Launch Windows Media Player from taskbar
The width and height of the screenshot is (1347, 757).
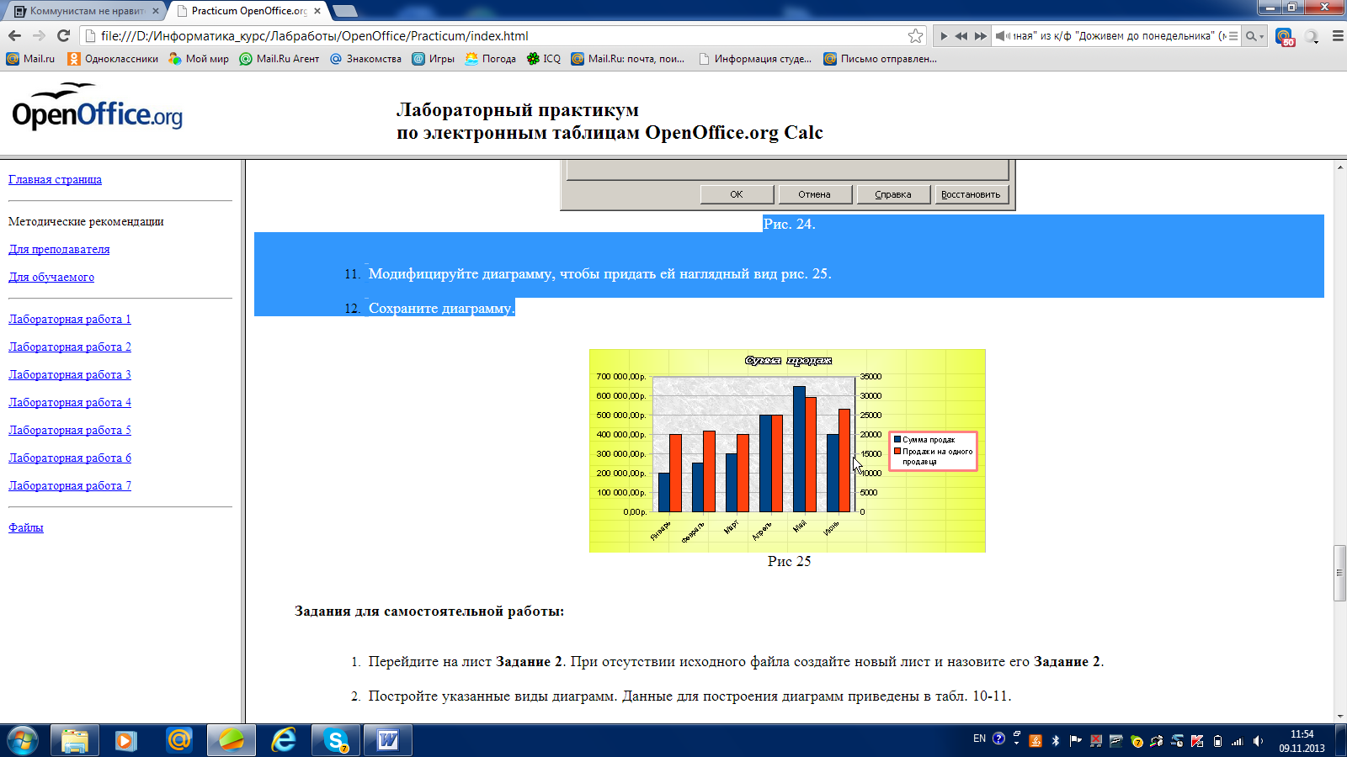pos(126,740)
